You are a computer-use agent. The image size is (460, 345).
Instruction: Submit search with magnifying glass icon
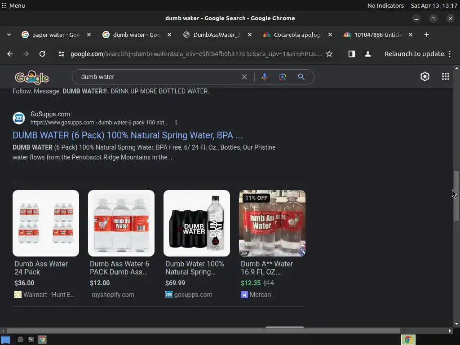click(301, 77)
